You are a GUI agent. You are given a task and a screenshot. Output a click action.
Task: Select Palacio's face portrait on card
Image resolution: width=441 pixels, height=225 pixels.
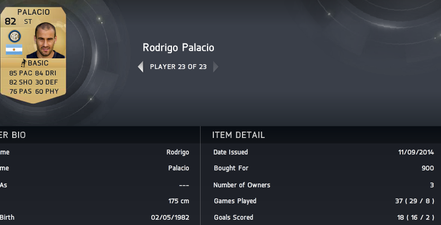click(45, 40)
